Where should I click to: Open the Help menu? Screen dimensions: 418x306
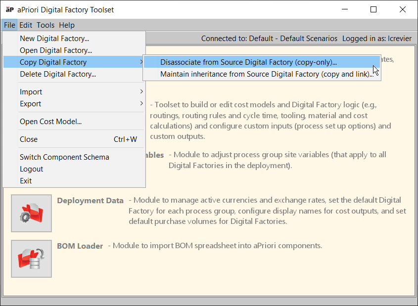coord(67,25)
